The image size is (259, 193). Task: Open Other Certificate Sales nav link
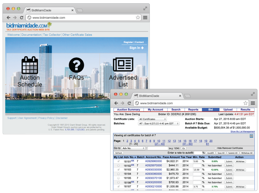77,35
